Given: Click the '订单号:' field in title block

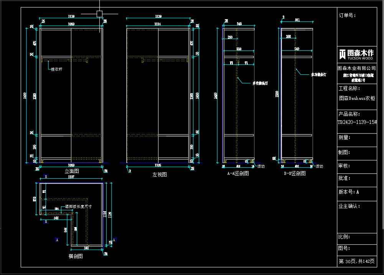Looking at the screenshot, I should [347, 16].
